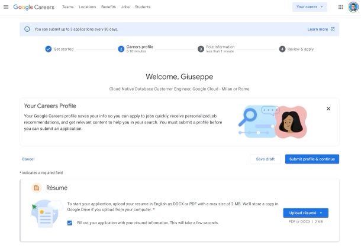Open the Benefits menu
The image size is (361, 246).
pyautogui.click(x=108, y=7)
